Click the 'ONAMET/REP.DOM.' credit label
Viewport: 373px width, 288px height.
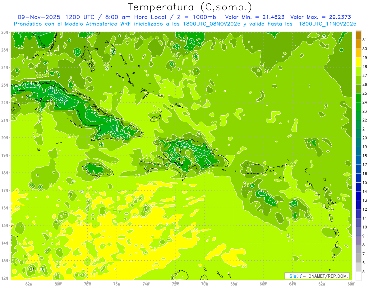click(327, 276)
